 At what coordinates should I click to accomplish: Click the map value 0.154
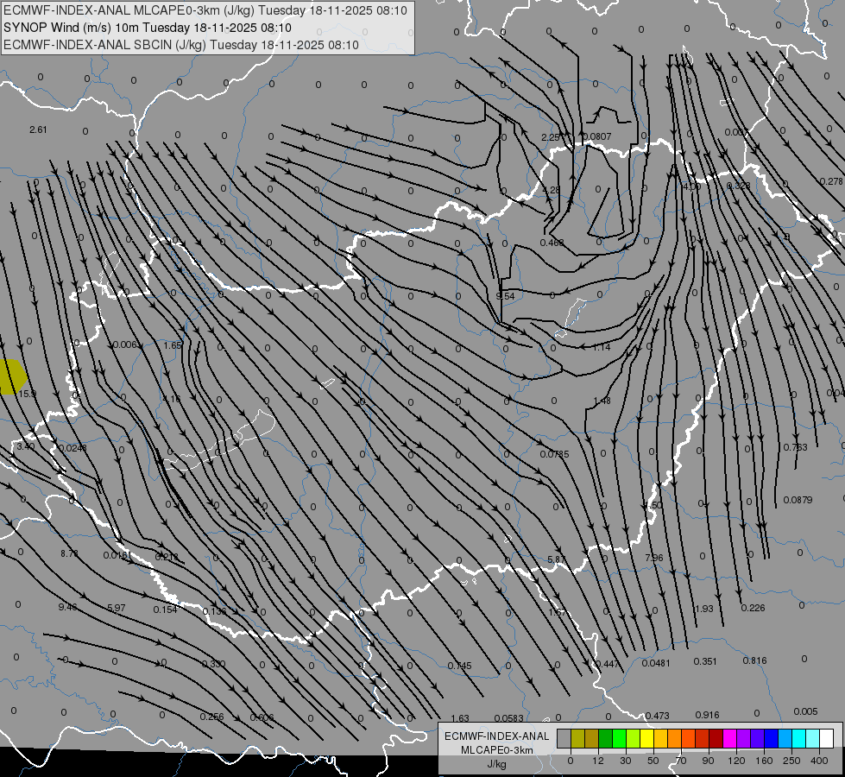165,610
